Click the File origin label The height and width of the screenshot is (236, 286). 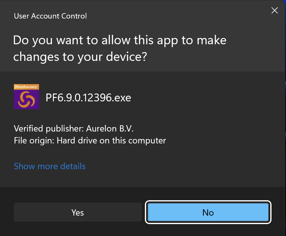(34, 141)
